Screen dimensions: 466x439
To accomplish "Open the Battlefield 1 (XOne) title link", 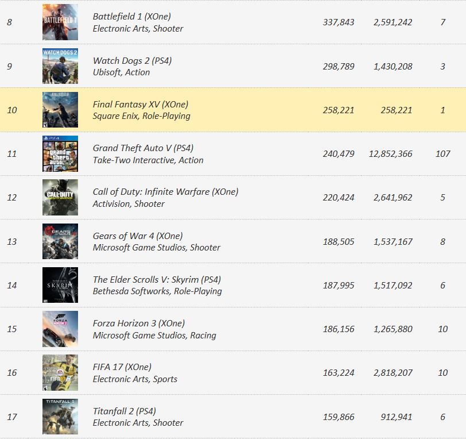I will coord(131,16).
